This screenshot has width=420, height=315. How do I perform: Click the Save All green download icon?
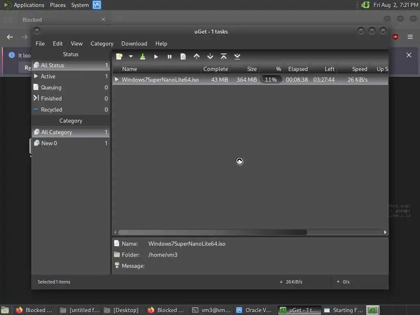click(x=143, y=57)
